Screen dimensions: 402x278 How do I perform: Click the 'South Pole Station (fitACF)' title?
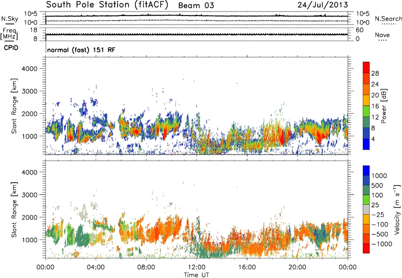(x=107, y=5)
